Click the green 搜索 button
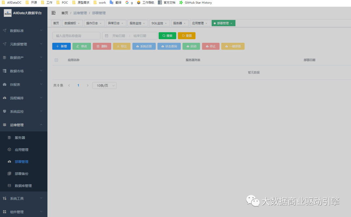The image size is (351, 217). tap(167, 36)
